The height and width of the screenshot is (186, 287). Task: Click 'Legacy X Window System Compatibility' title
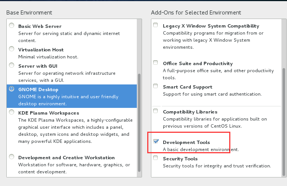point(211,26)
